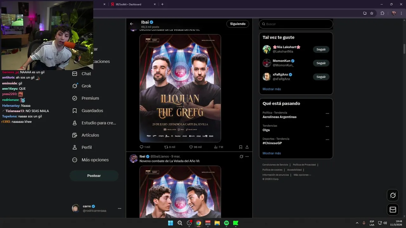This screenshot has height=228, width=406.
Task: Follow xFaRgAnx with Seguir button
Action: pyautogui.click(x=321, y=77)
